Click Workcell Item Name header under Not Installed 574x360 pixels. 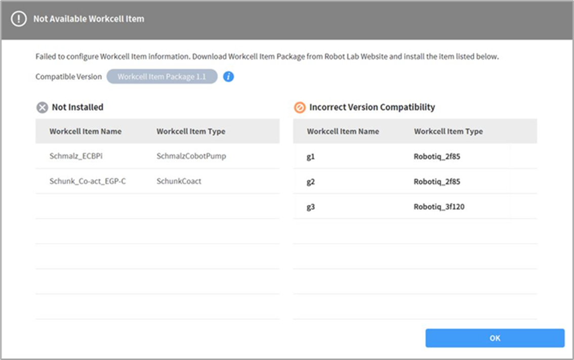coord(86,131)
